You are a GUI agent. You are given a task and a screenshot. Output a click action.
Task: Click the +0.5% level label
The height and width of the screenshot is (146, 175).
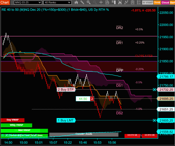pyautogui.click(x=139, y=29)
